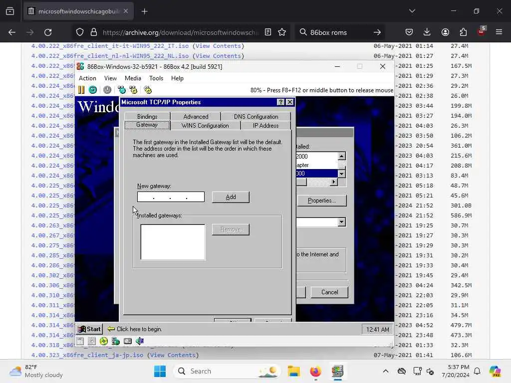Switch to the Bindings tab

point(147,116)
